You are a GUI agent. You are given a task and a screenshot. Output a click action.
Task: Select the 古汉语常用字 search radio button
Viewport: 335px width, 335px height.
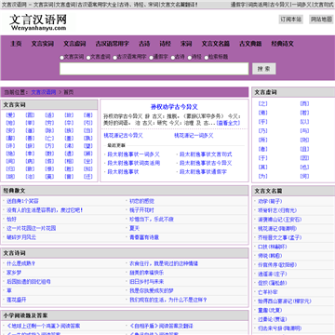(114, 58)
